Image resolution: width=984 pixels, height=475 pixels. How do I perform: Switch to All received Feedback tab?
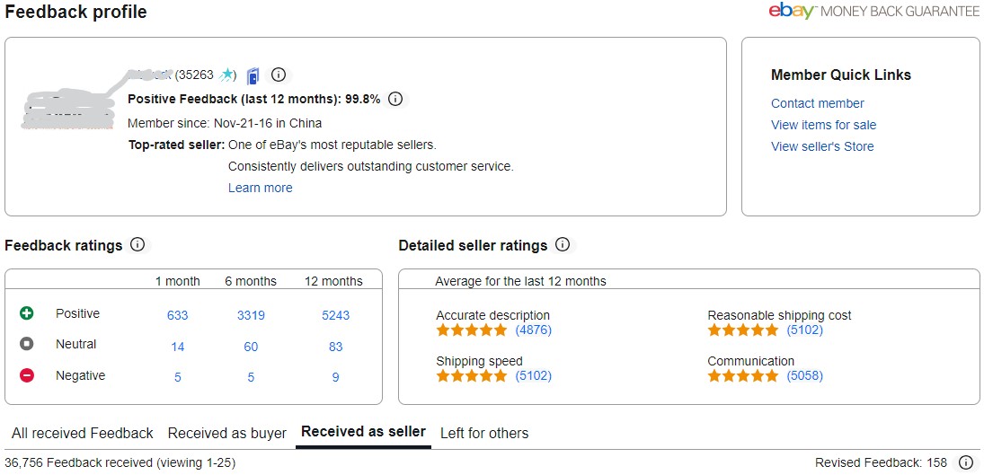coord(83,433)
